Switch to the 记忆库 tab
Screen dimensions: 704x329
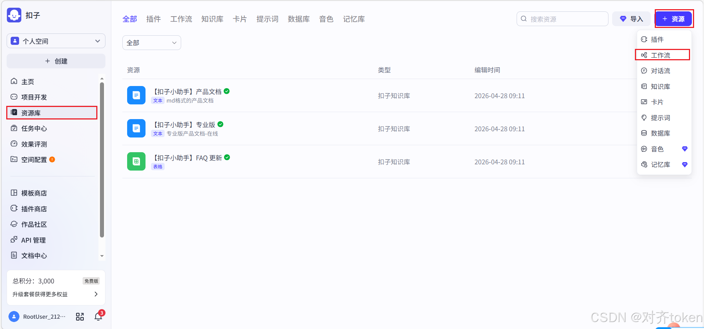click(354, 19)
